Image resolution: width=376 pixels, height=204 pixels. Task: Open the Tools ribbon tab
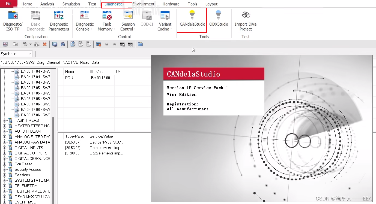click(x=193, y=4)
